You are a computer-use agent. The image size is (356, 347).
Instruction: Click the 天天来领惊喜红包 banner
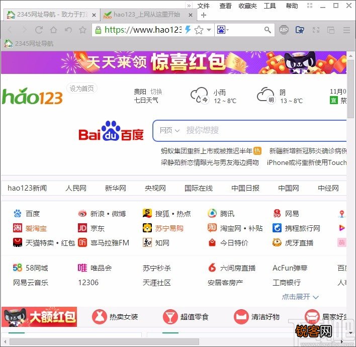tap(173, 62)
